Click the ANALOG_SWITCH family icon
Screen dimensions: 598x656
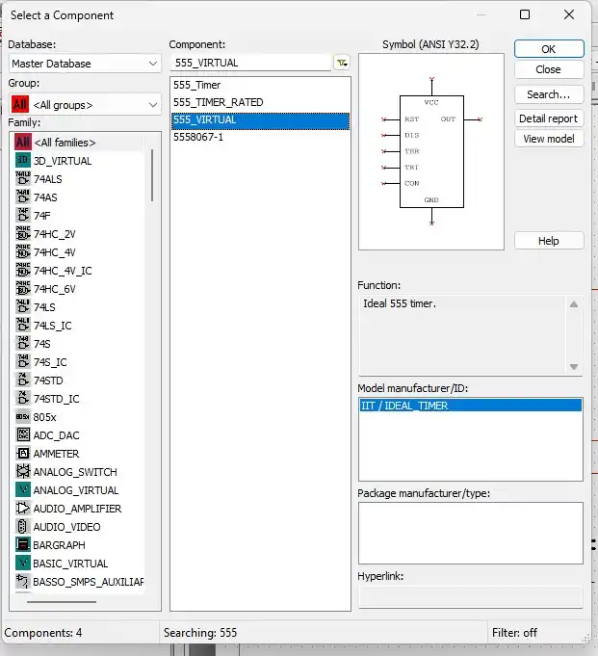[23, 471]
